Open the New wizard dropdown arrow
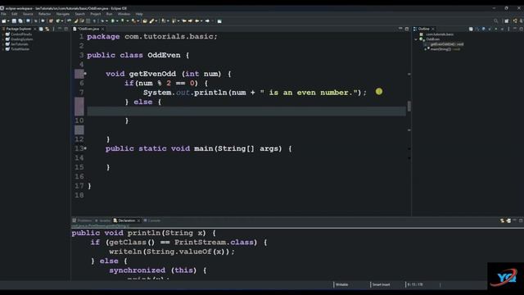This screenshot has height=295, width=524. [x=8, y=20]
